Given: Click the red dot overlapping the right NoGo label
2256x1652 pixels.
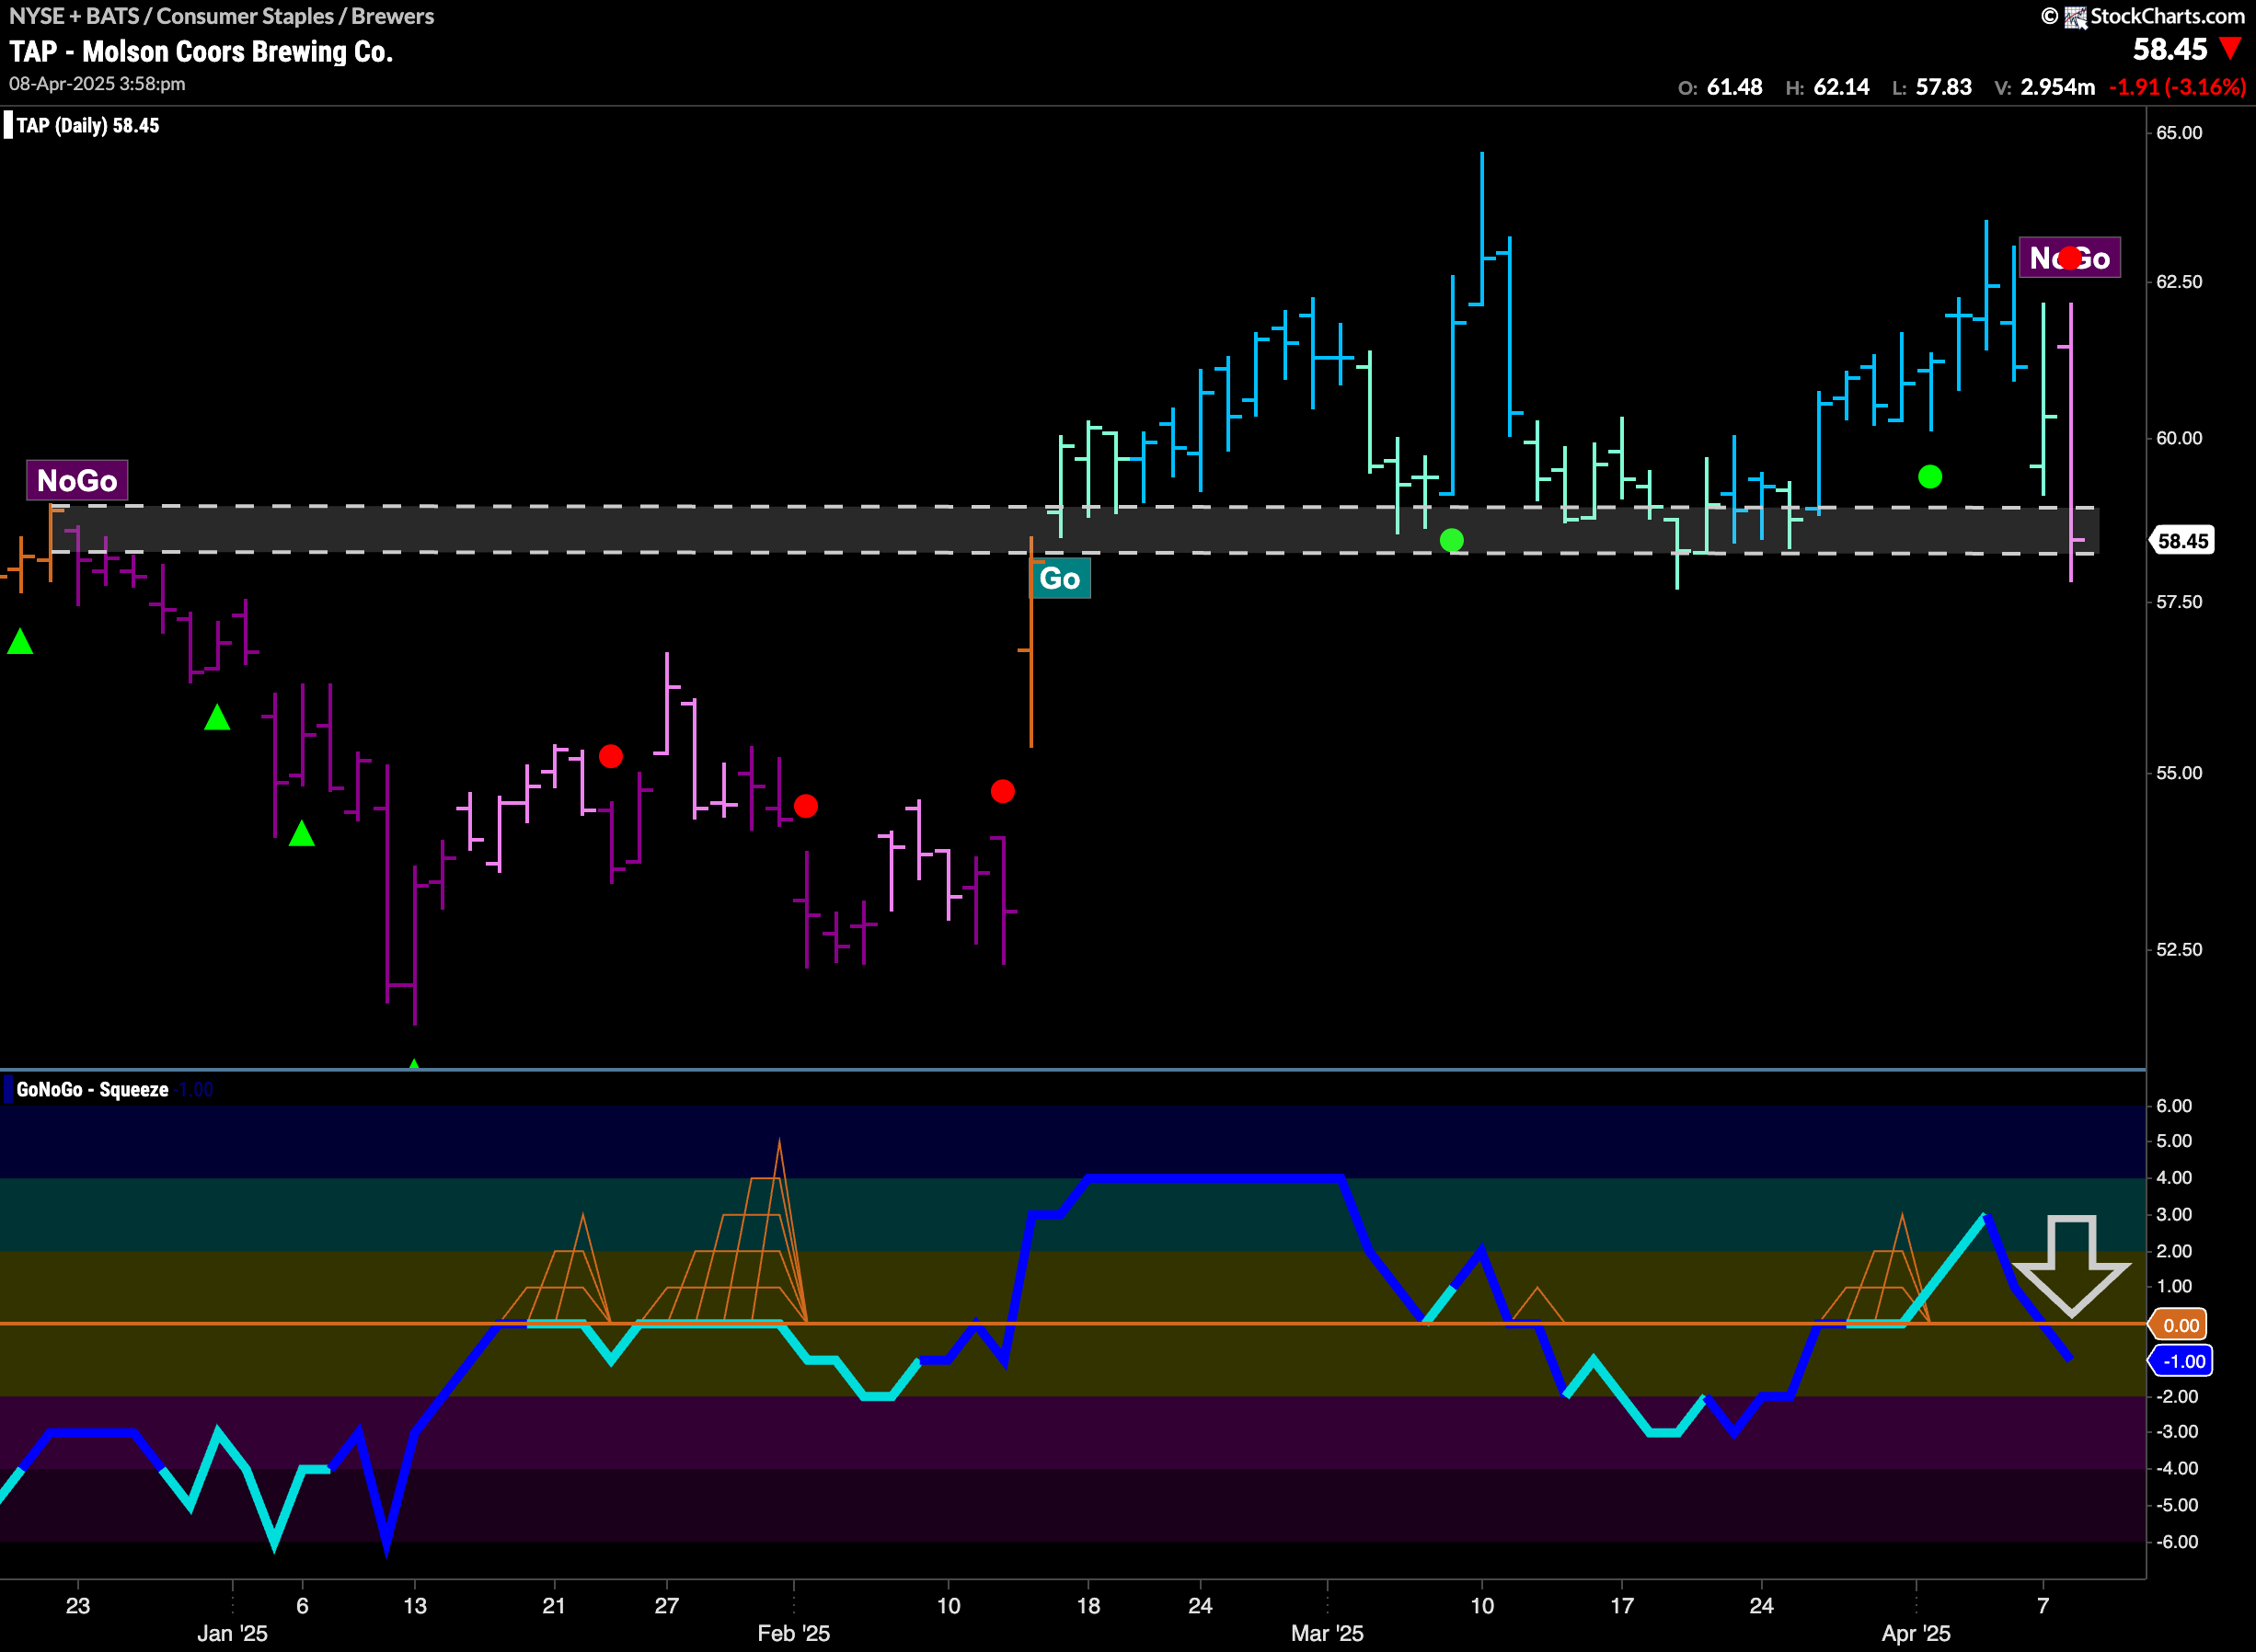Looking at the screenshot, I should [x=2070, y=258].
